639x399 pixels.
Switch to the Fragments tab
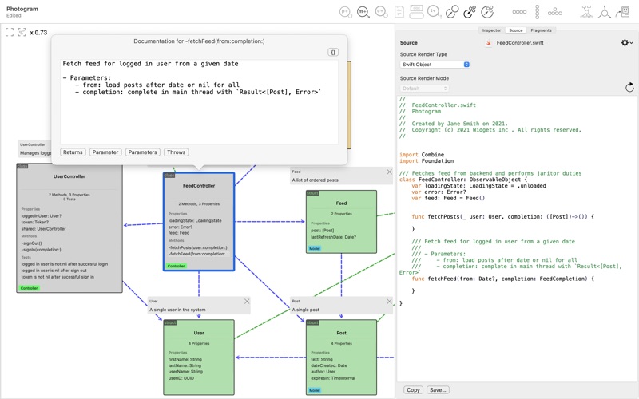pyautogui.click(x=541, y=30)
